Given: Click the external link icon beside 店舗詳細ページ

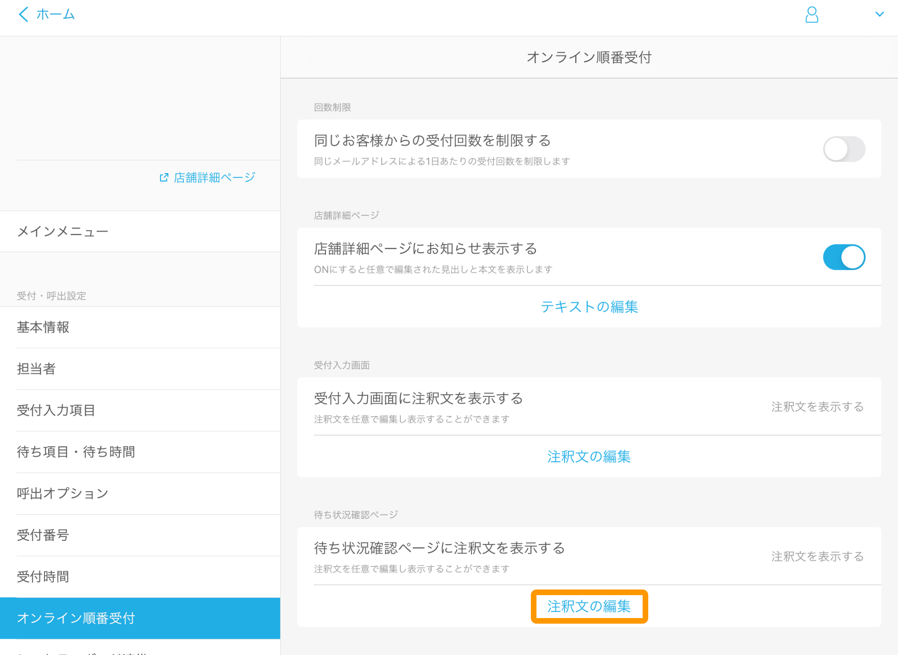Looking at the screenshot, I should pos(164,178).
